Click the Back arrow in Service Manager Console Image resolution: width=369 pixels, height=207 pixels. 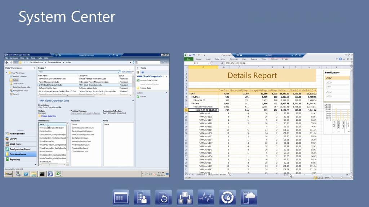7,63
